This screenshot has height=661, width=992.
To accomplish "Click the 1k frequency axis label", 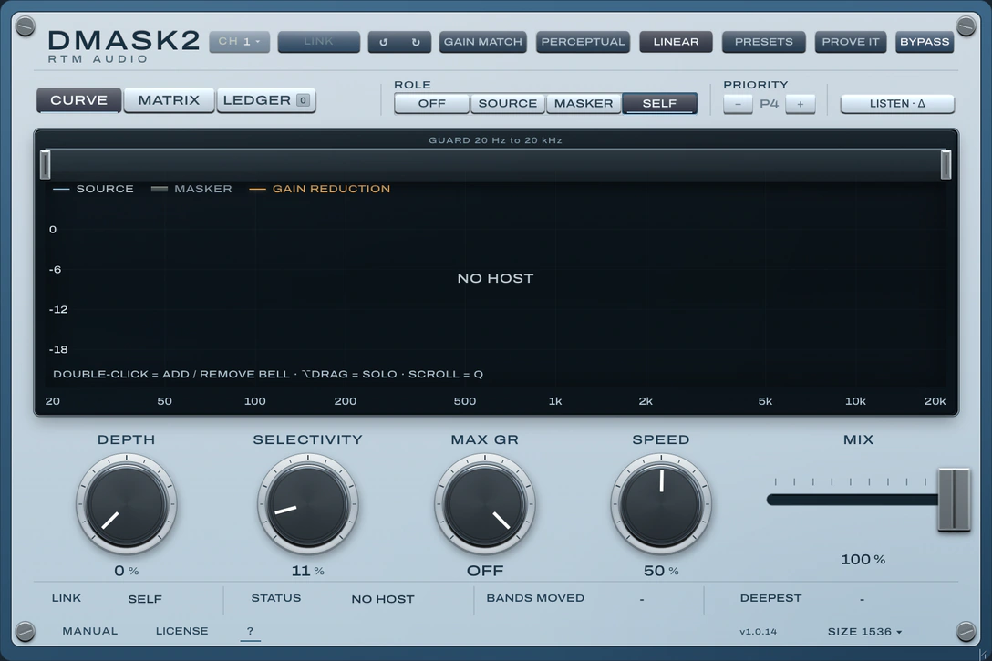I will 555,402.
